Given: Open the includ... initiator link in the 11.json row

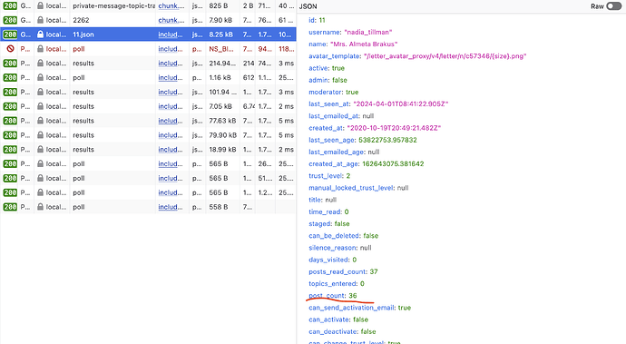Looking at the screenshot, I should (x=171, y=34).
